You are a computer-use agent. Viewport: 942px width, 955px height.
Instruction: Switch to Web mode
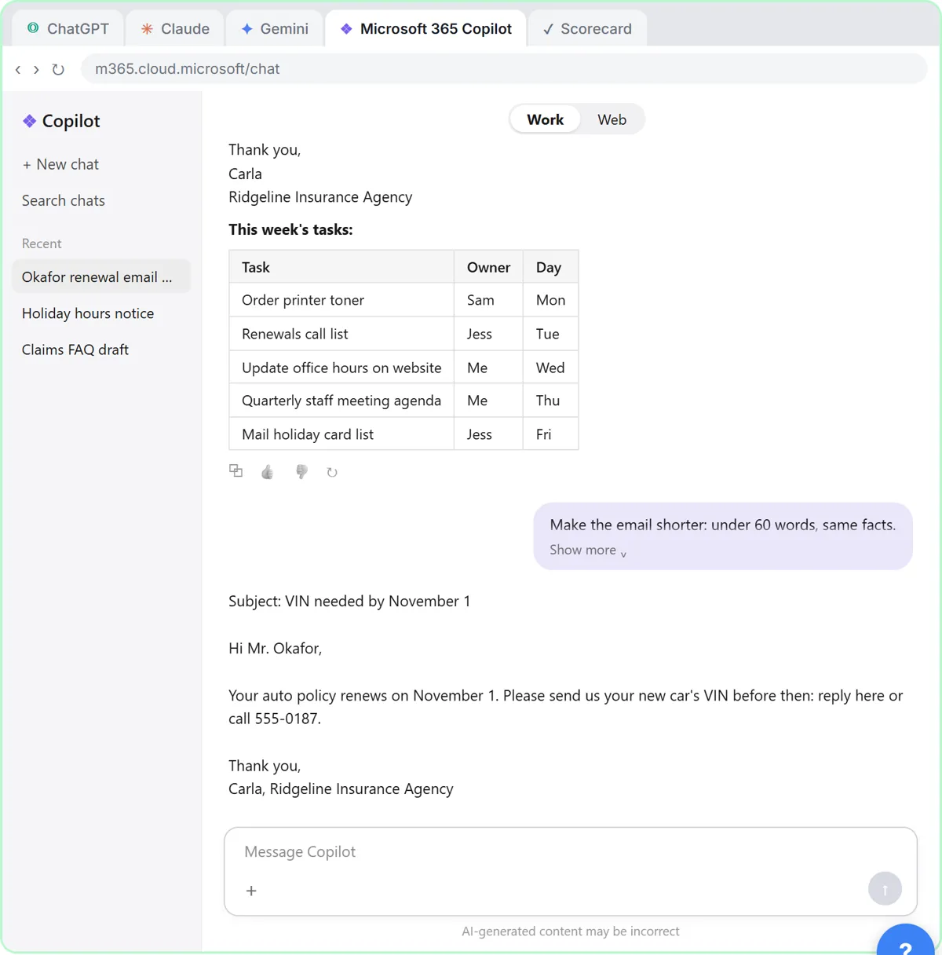(612, 119)
